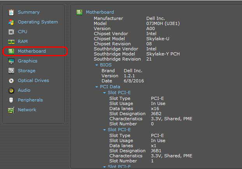This screenshot has height=169, width=242.
Task: Go to the Graphics section
Action: click(28, 61)
